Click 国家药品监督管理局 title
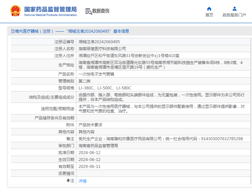Image resolution: width=252 pixels, height=190 pixels. pyautogui.click(x=50, y=9)
